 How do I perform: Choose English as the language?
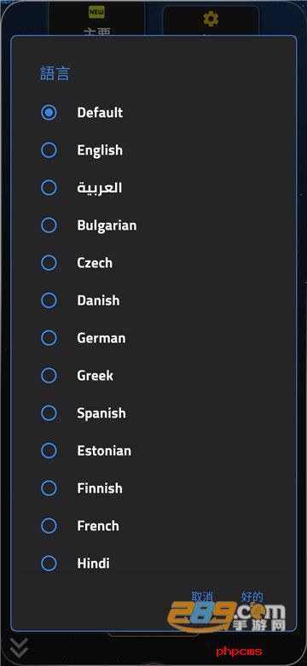click(x=49, y=150)
